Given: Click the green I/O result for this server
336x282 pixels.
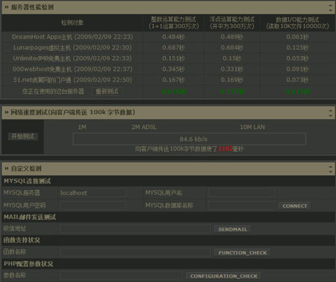Looking at the screenshot, I should coord(298,92).
